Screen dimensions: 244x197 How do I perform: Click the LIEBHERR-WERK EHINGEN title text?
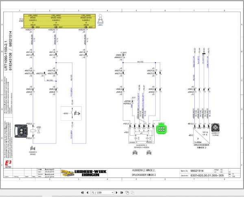90,173
